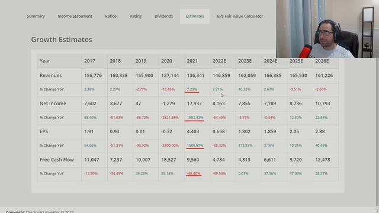Click revenue value 166,385
This screenshot has height=213, width=379.
click(x=272, y=75)
